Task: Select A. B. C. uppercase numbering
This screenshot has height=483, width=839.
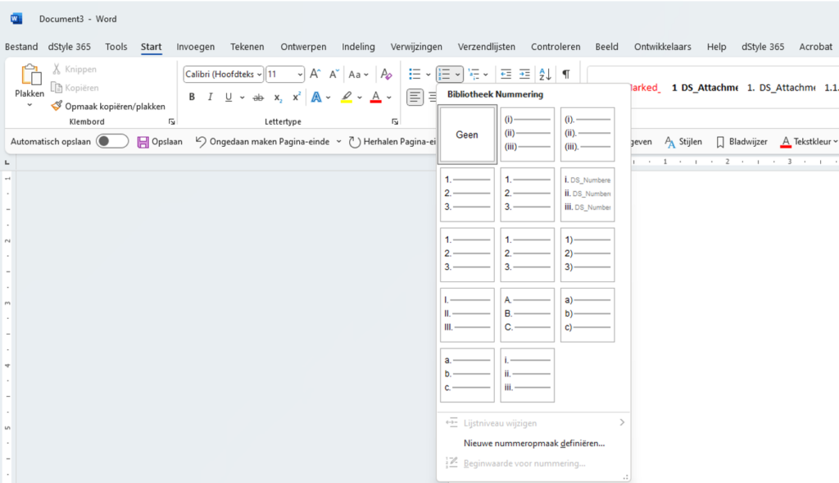Action: pyautogui.click(x=527, y=315)
